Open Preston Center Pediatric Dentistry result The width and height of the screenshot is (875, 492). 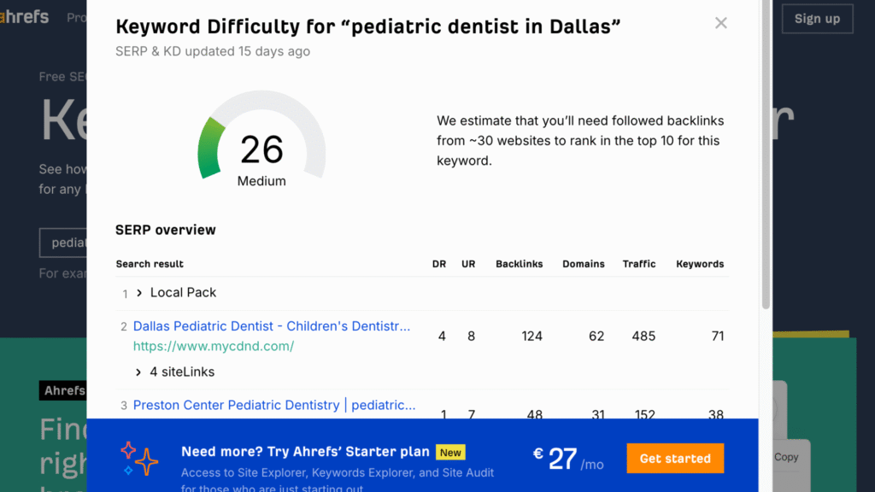pyautogui.click(x=274, y=405)
